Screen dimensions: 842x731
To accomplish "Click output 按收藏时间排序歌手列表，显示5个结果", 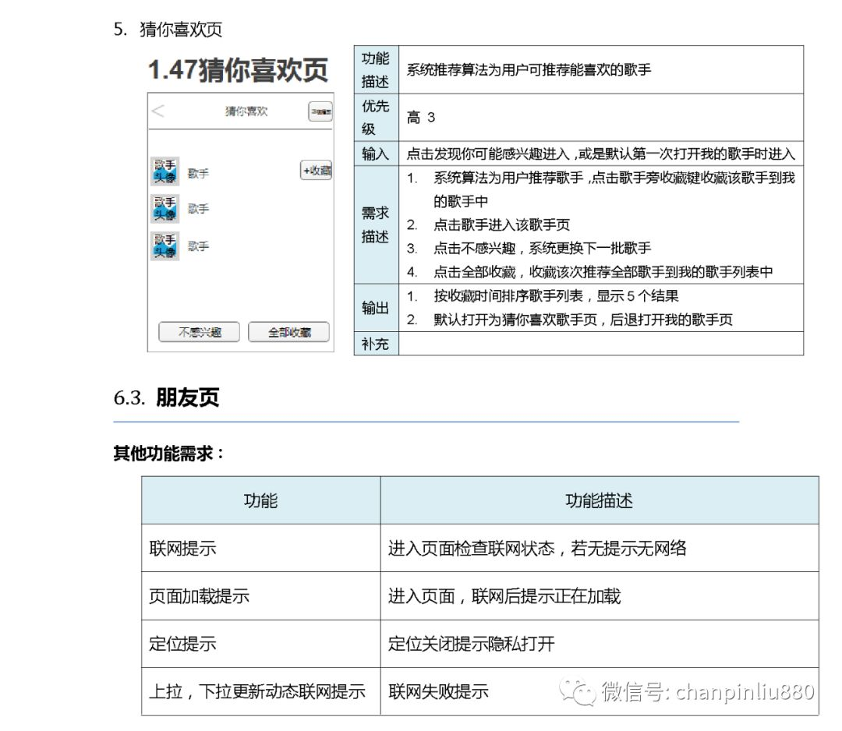I will 557,295.
